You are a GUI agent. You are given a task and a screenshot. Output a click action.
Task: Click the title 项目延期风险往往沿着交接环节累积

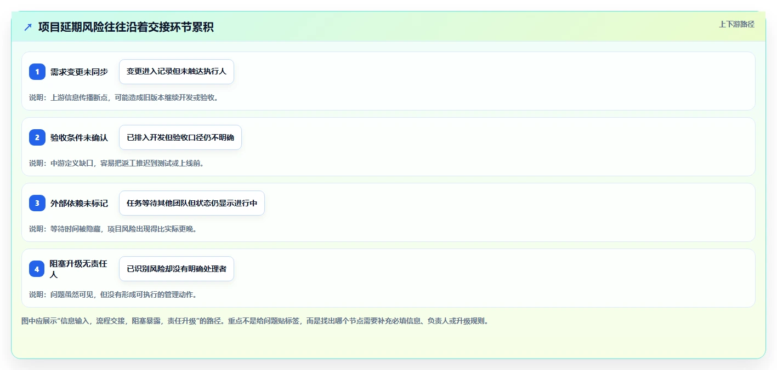coord(126,27)
